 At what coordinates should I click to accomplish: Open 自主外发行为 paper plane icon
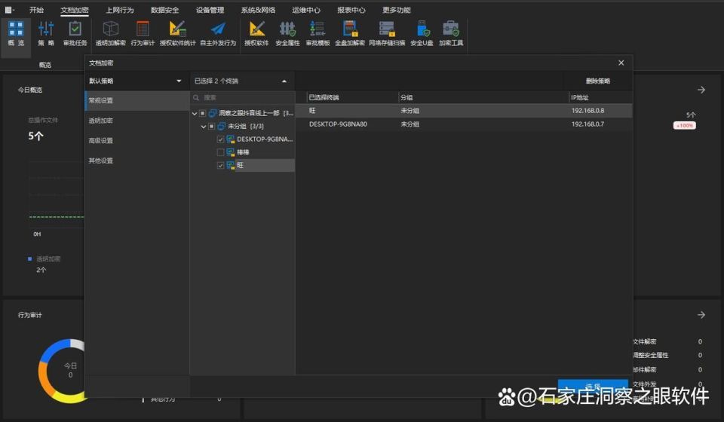[x=218, y=29]
